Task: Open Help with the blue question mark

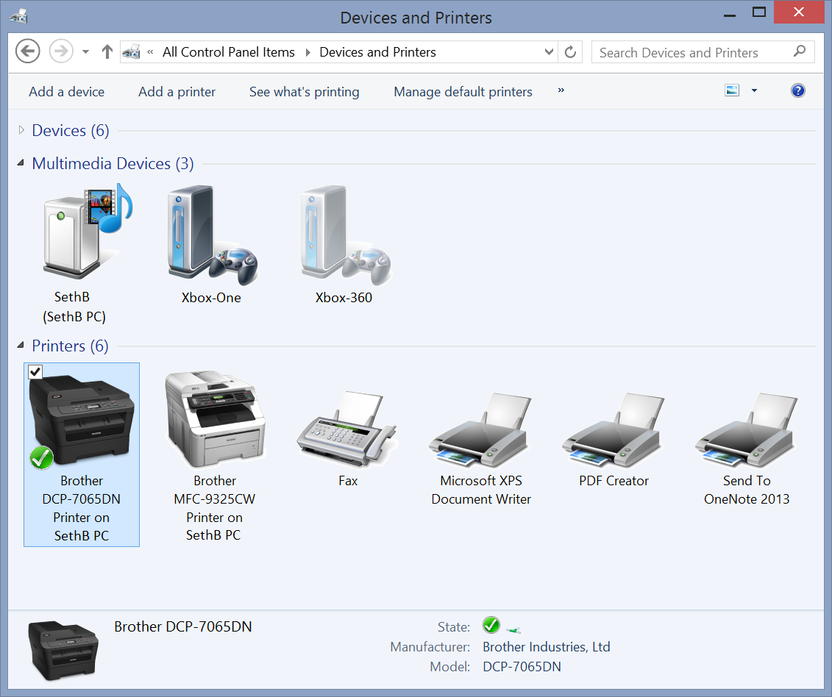Action: tap(798, 90)
